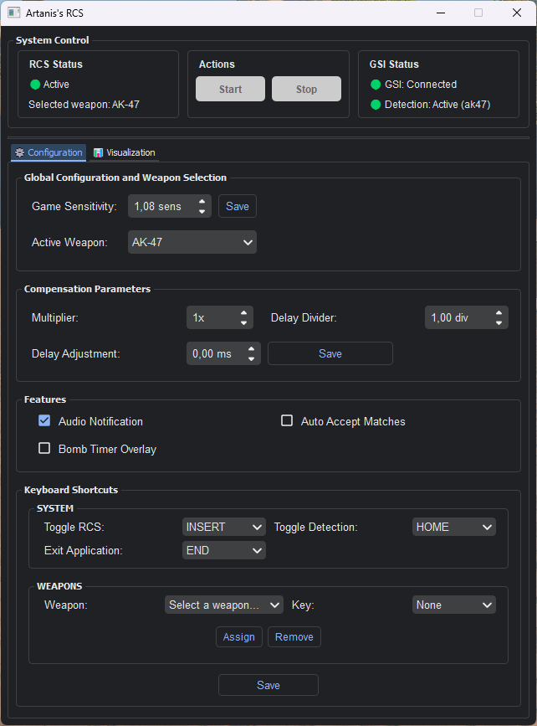Click the Artanis's RCS app icon in title bar
537x726 pixels.
[14, 13]
